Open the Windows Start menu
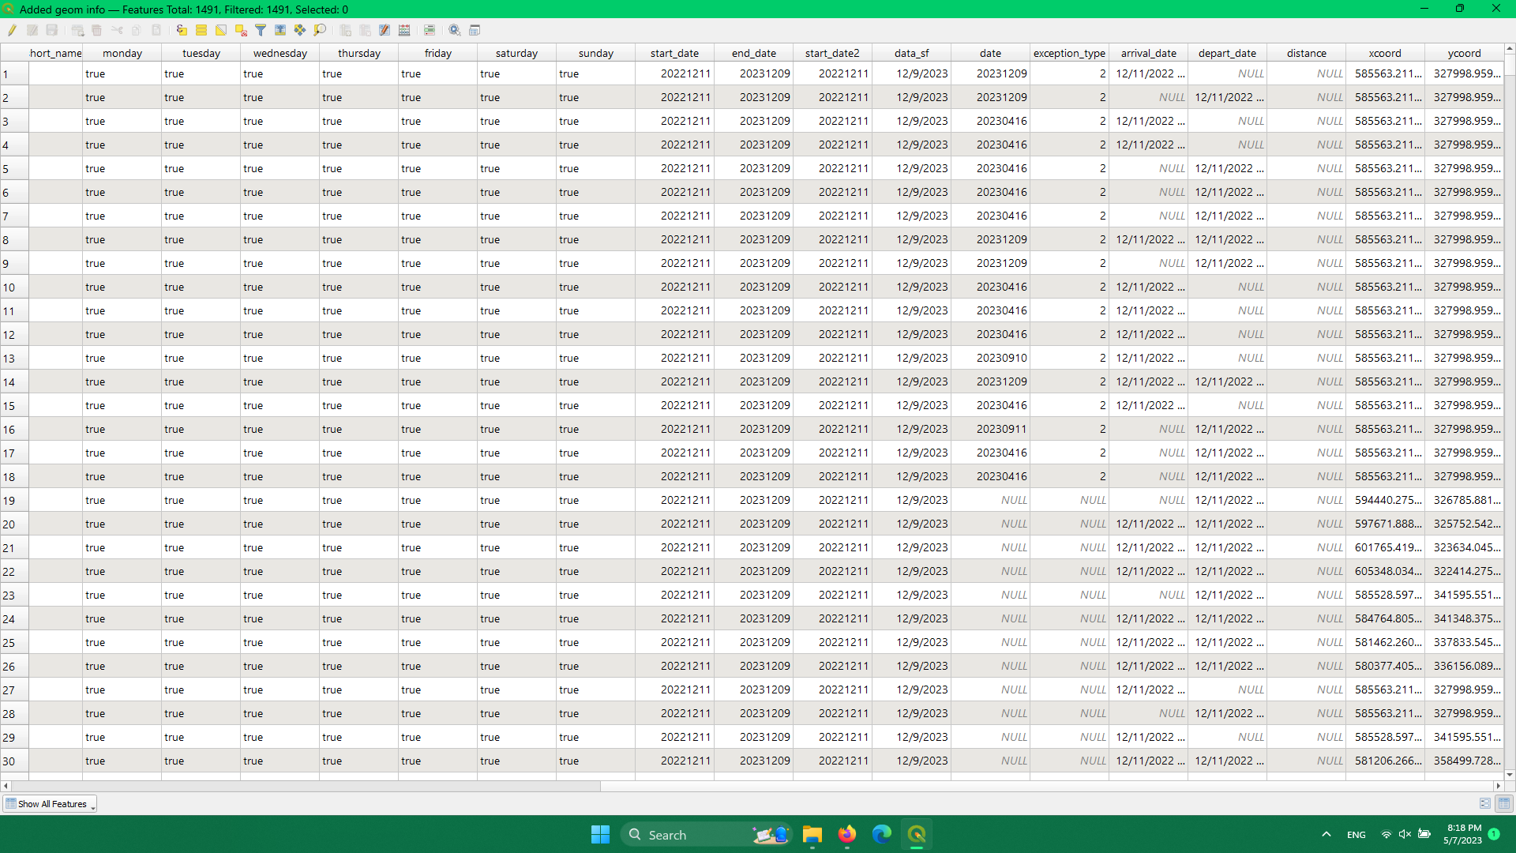This screenshot has height=853, width=1516. (x=600, y=834)
